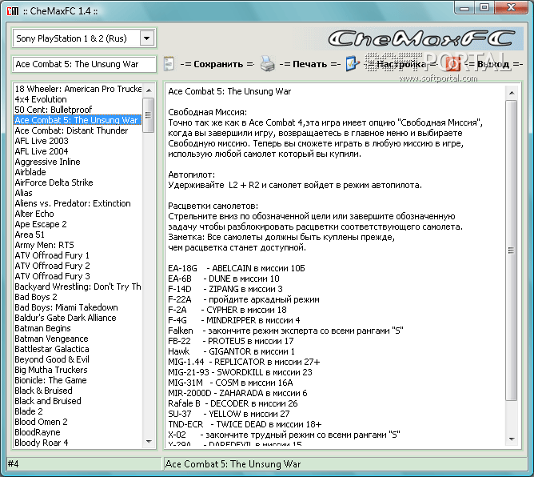Click the CheMax title bar icon
The width and height of the screenshot is (534, 477).
13,11
